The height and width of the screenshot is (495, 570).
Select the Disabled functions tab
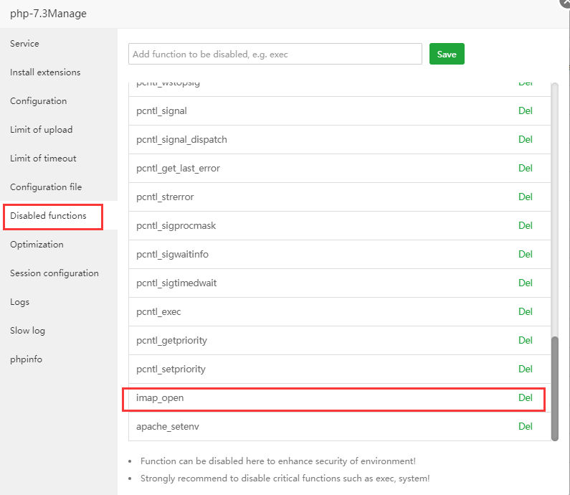pyautogui.click(x=48, y=216)
